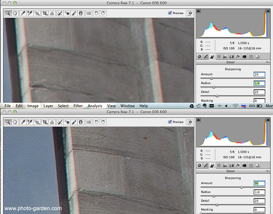Switch to Effects fx tab in upper panel
Image resolution: width=273 pixels, height=214 pixels.
pyautogui.click(x=238, y=56)
